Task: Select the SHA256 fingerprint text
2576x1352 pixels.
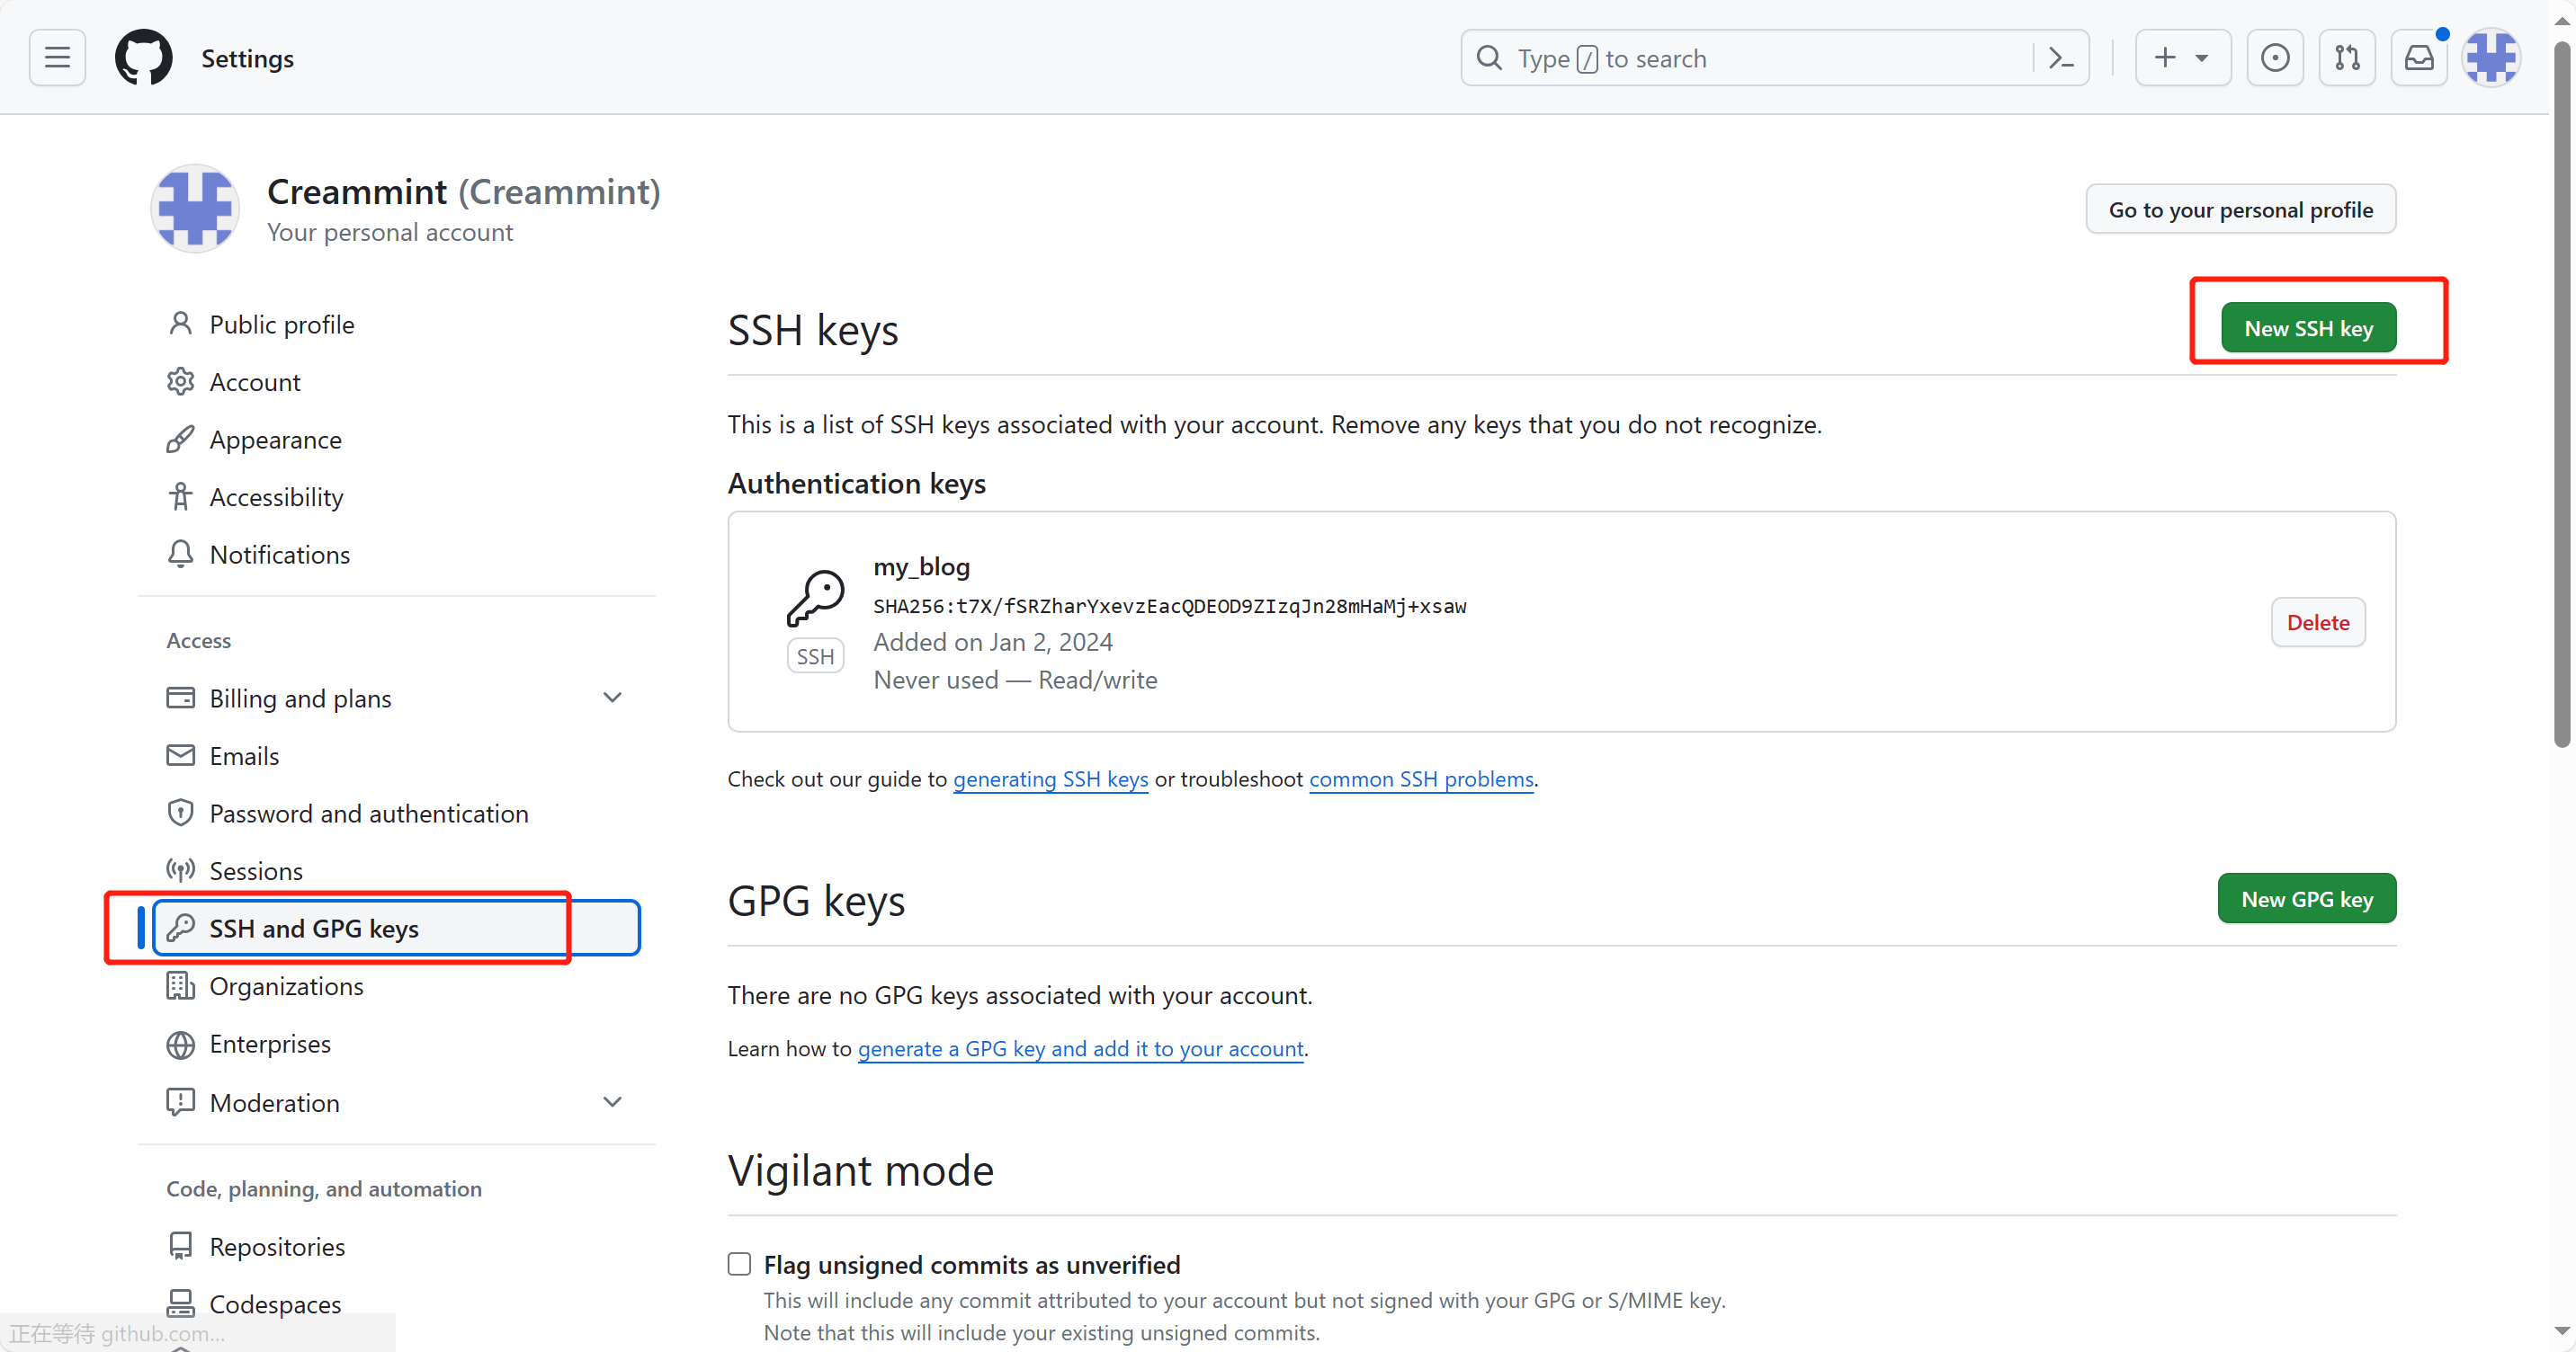Action: pyautogui.click(x=1169, y=606)
